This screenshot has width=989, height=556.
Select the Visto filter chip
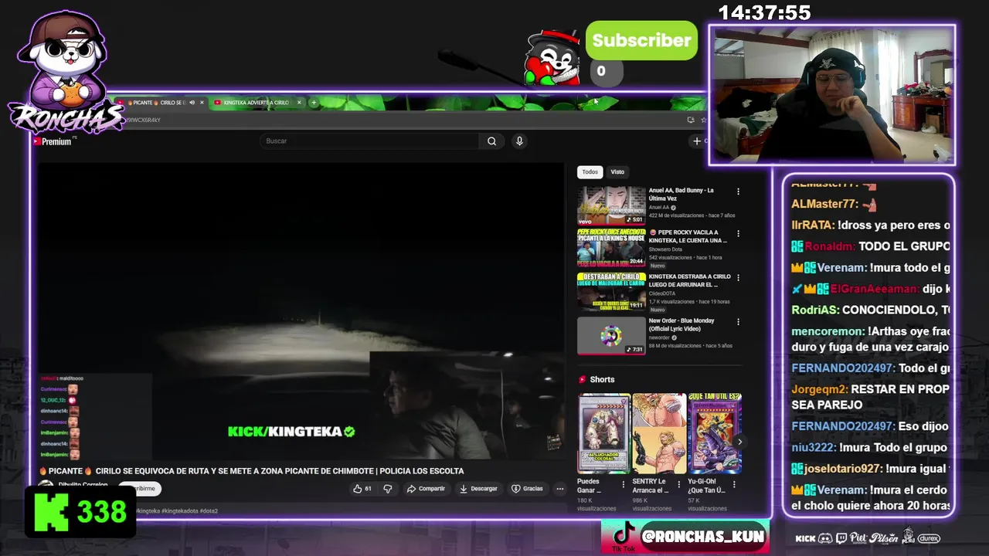617,172
